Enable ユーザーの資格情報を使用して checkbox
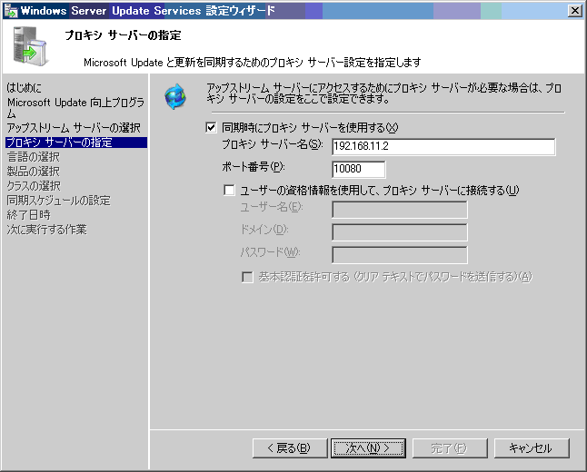Image resolution: width=587 pixels, height=472 pixels. point(229,190)
